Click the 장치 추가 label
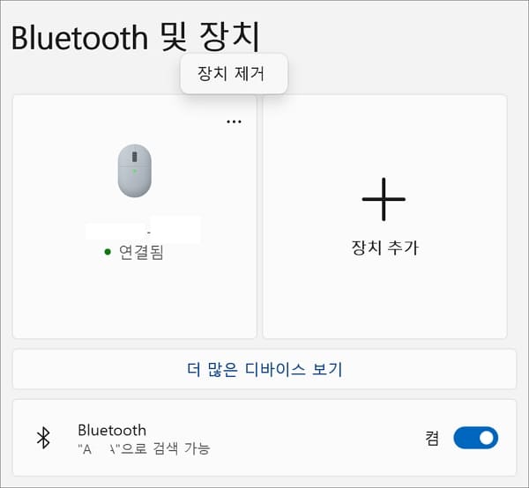This screenshot has height=488, width=529. pos(385,248)
